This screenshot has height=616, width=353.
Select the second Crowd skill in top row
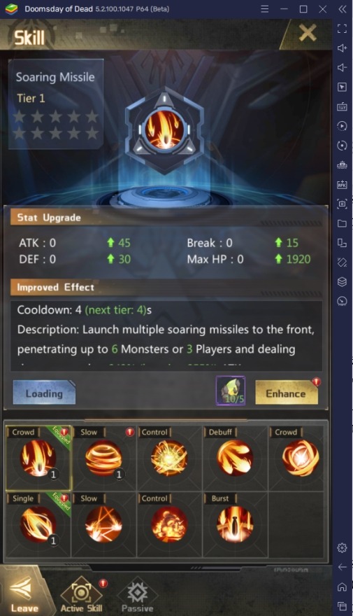pos(300,458)
